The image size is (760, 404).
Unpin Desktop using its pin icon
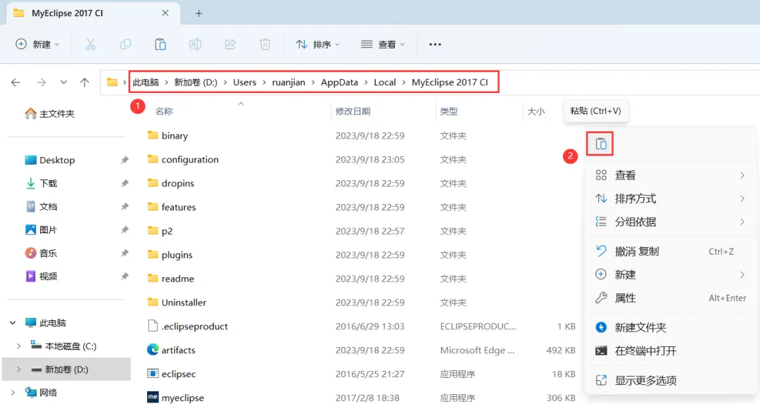pos(125,160)
